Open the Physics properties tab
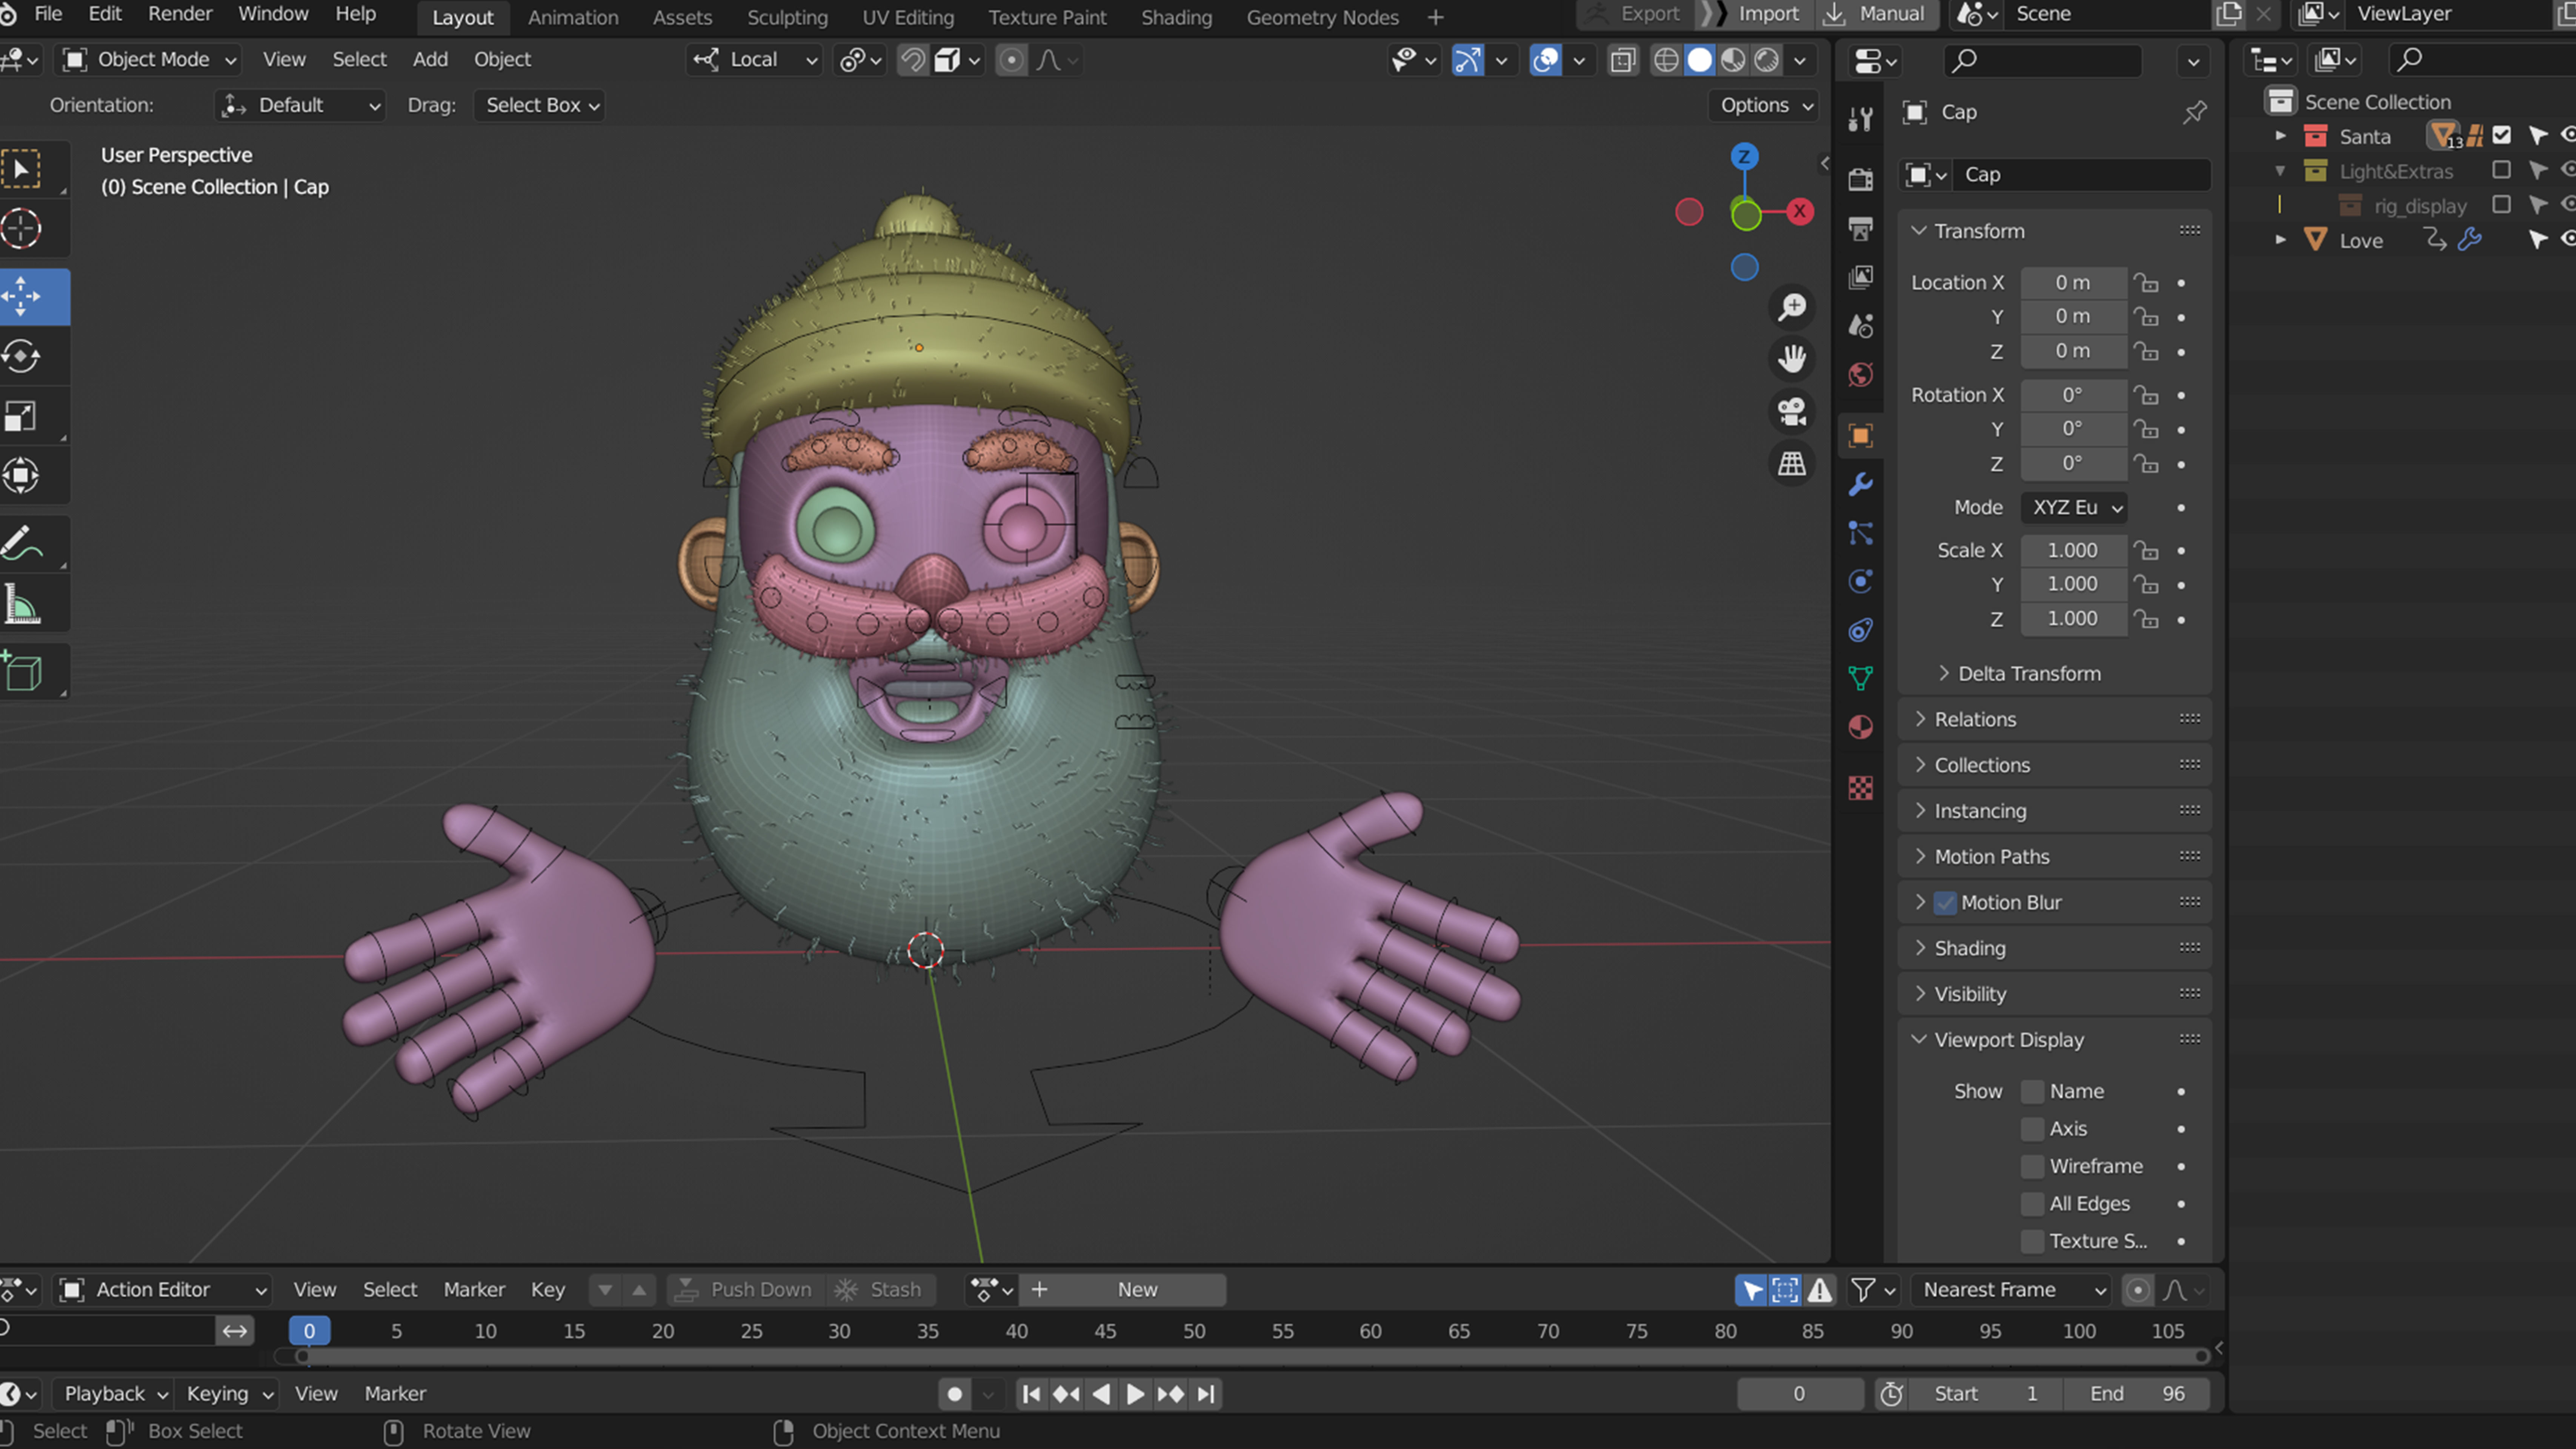Viewport: 2576px width, 1449px height. (x=1860, y=581)
